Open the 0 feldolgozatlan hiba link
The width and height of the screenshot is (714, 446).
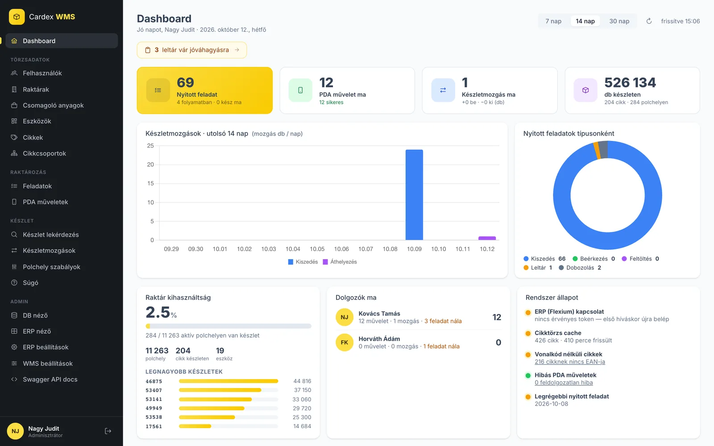click(564, 383)
